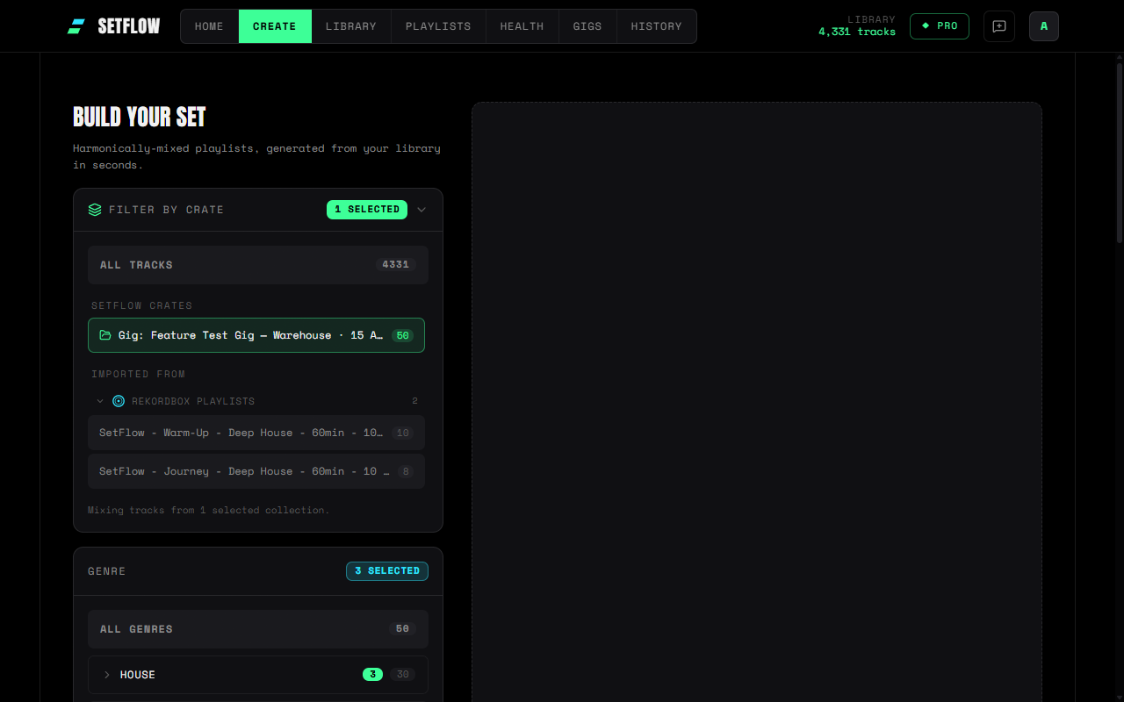Select the Create tab
The height and width of the screenshot is (702, 1124).
tap(275, 26)
